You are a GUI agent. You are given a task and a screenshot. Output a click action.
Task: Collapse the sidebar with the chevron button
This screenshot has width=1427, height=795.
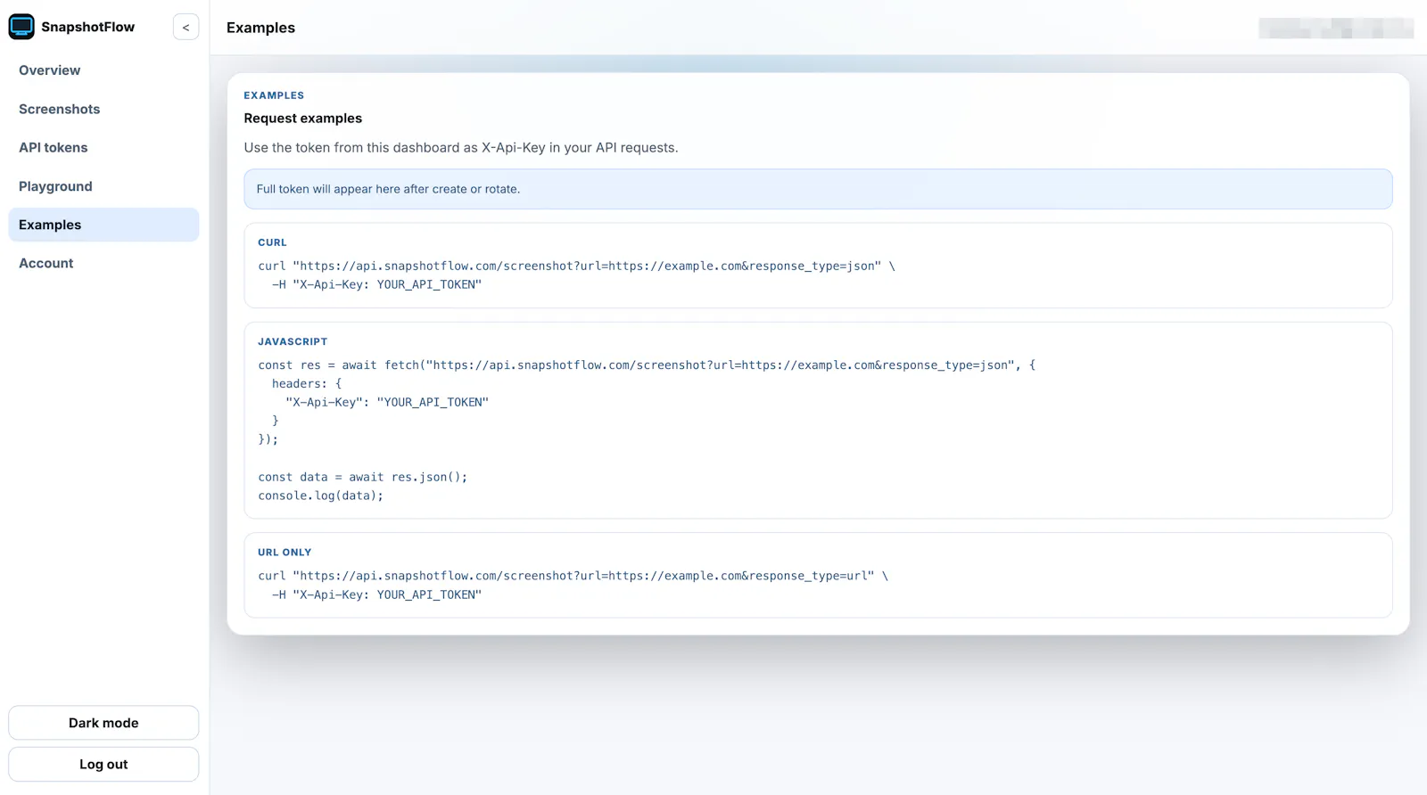[x=186, y=28]
